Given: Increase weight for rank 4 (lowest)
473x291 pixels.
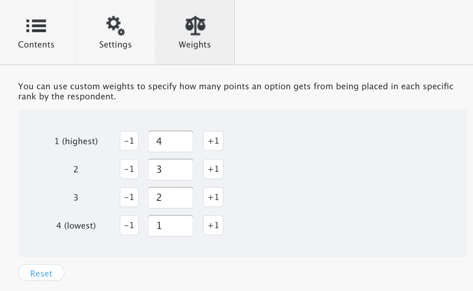Looking at the screenshot, I should 213,225.
